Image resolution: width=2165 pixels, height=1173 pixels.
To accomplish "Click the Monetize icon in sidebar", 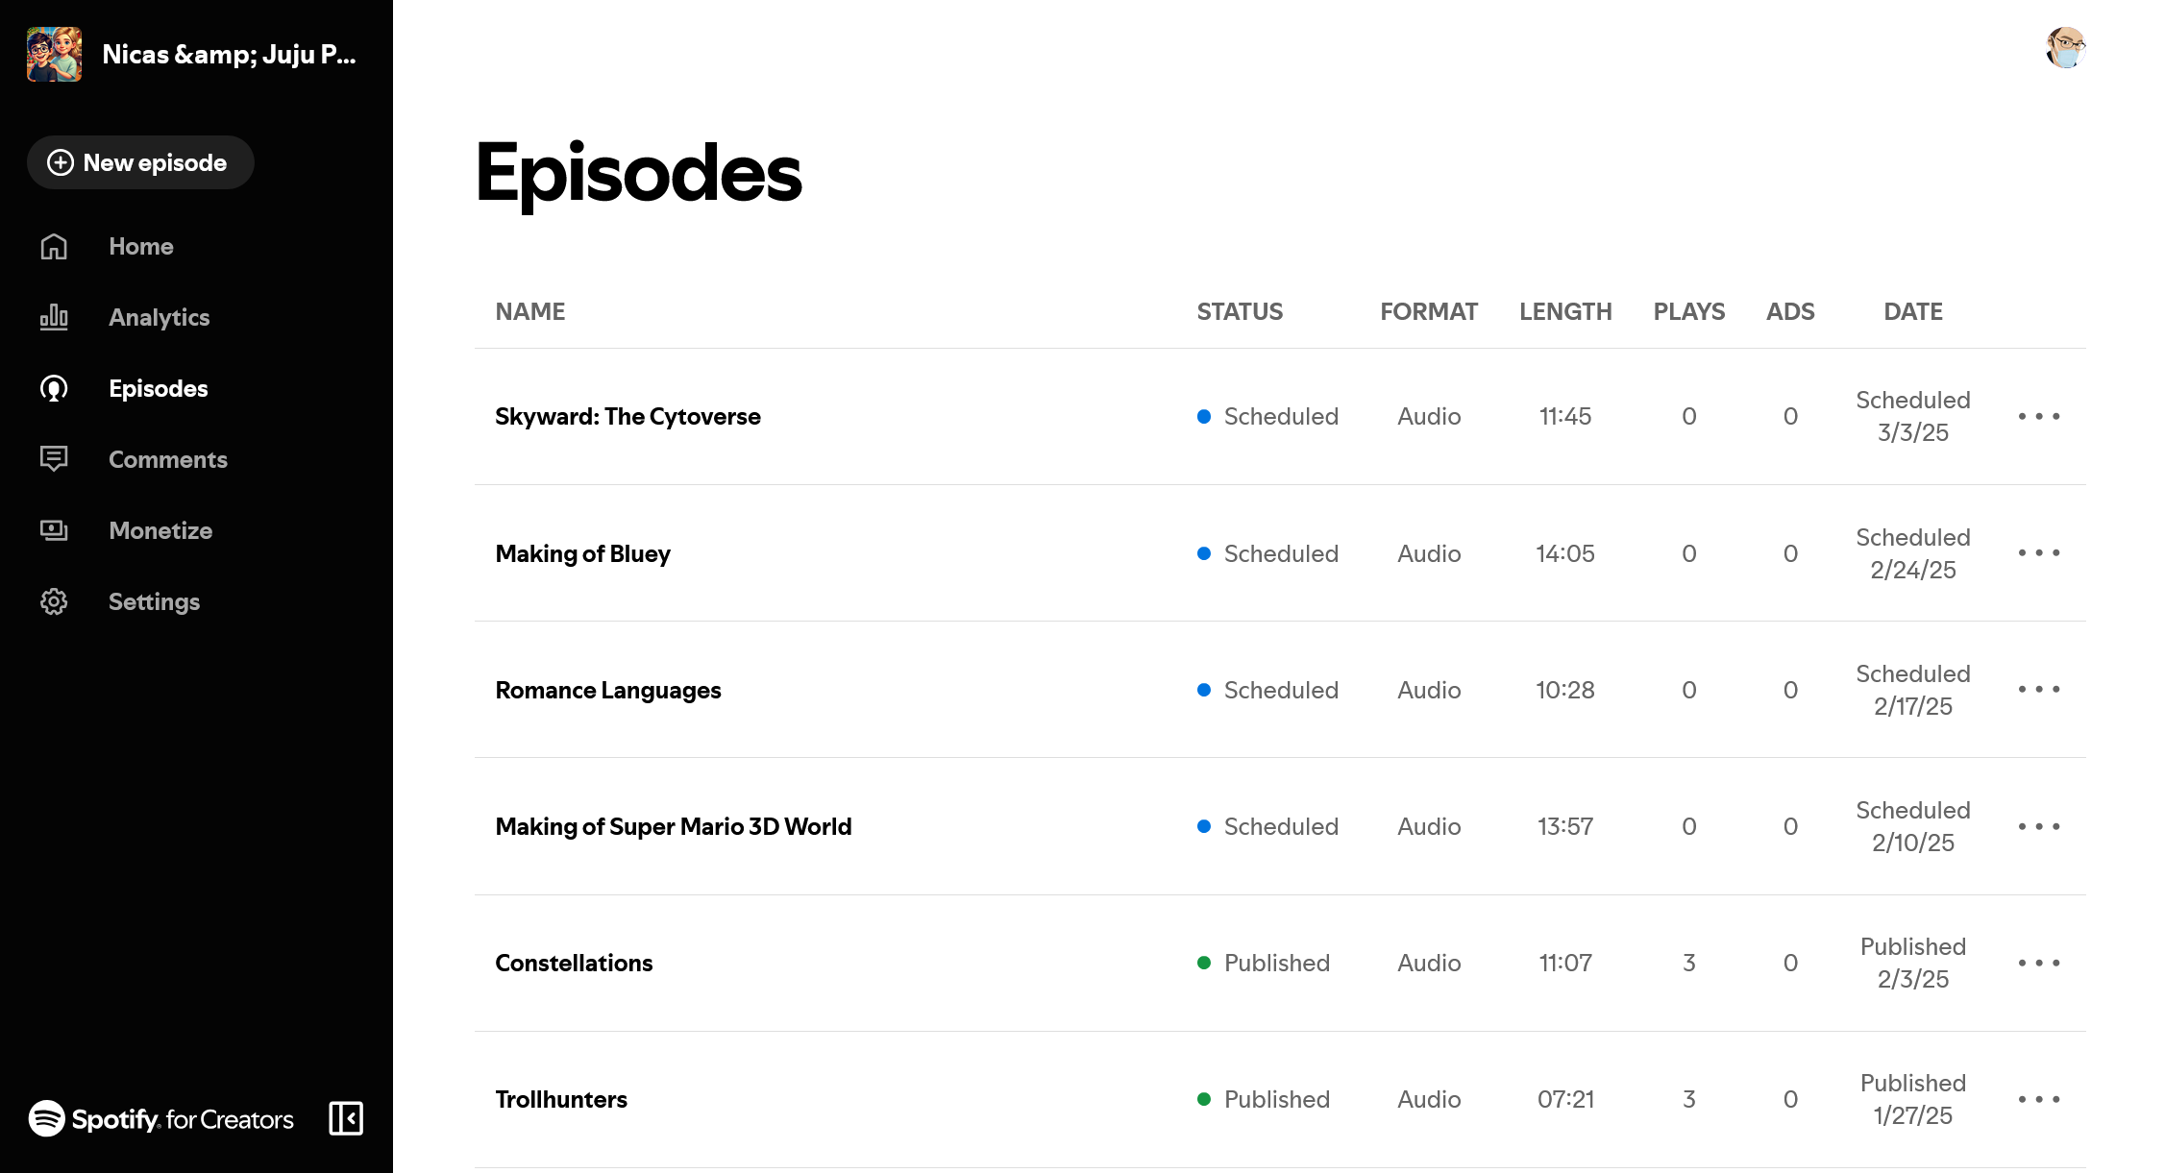I will tap(54, 530).
